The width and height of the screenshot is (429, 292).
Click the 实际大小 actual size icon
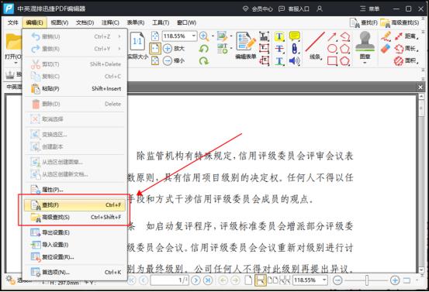(137, 42)
